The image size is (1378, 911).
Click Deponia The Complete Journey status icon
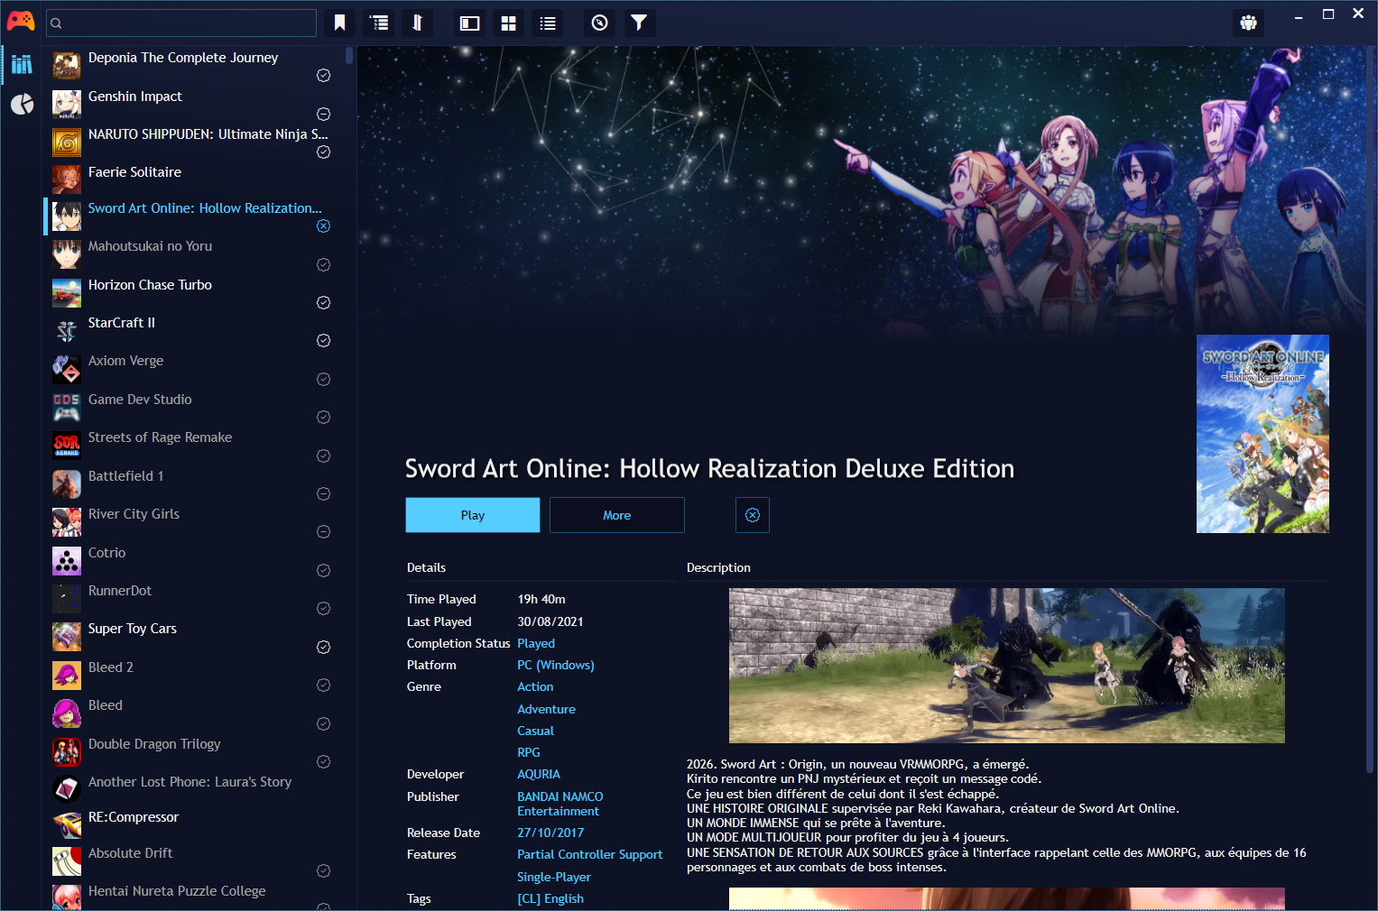click(x=323, y=76)
